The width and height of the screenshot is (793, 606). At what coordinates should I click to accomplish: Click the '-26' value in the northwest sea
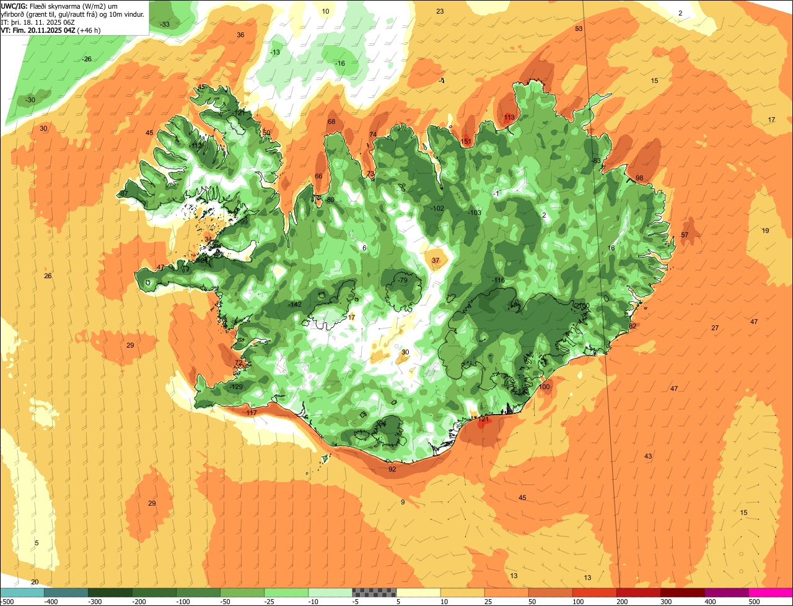(87, 59)
